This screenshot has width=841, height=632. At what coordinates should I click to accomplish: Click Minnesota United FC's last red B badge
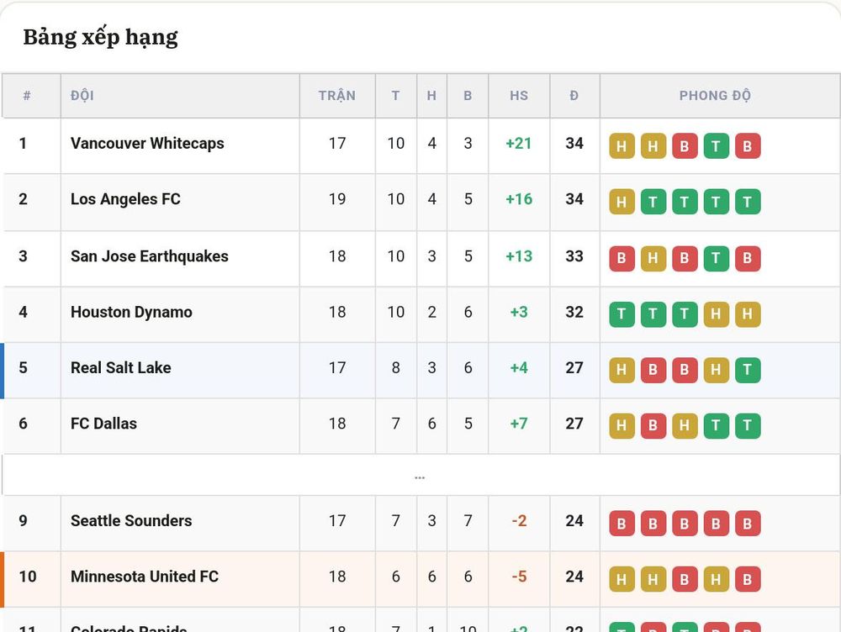tap(747, 579)
